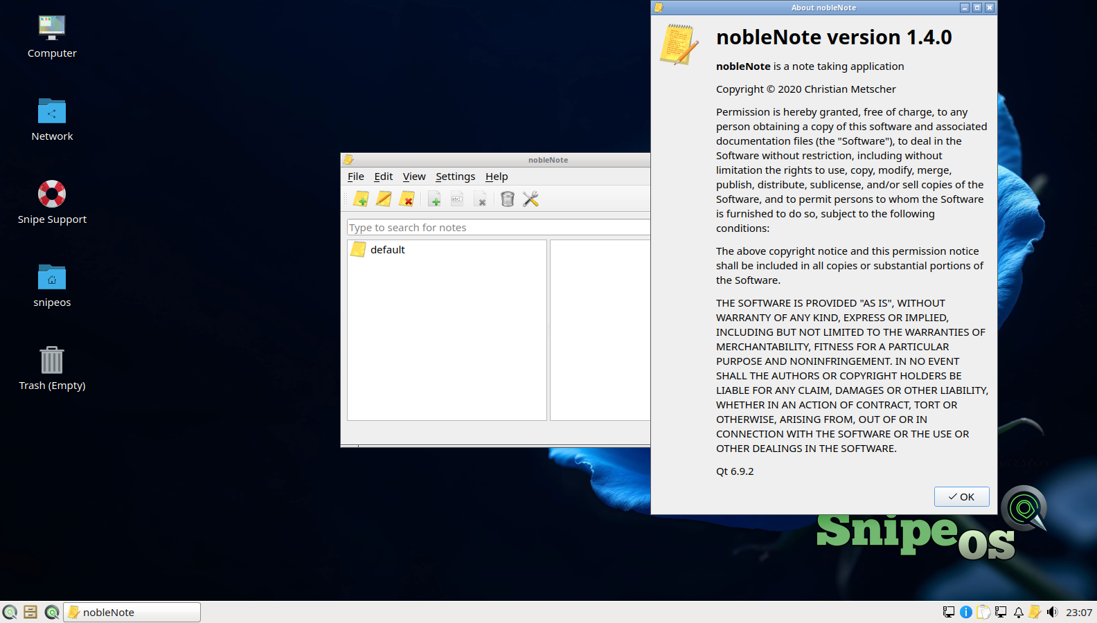
Task: Click the delete notebook red-cross icon
Action: tap(407, 199)
